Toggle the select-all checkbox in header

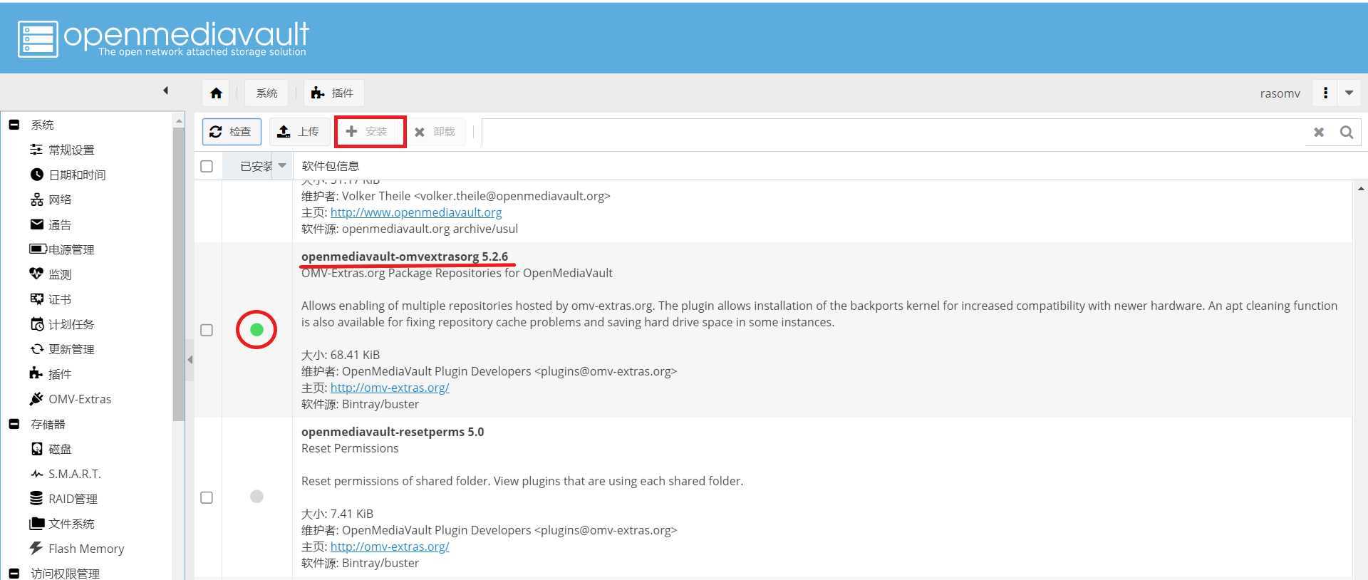[x=207, y=166]
